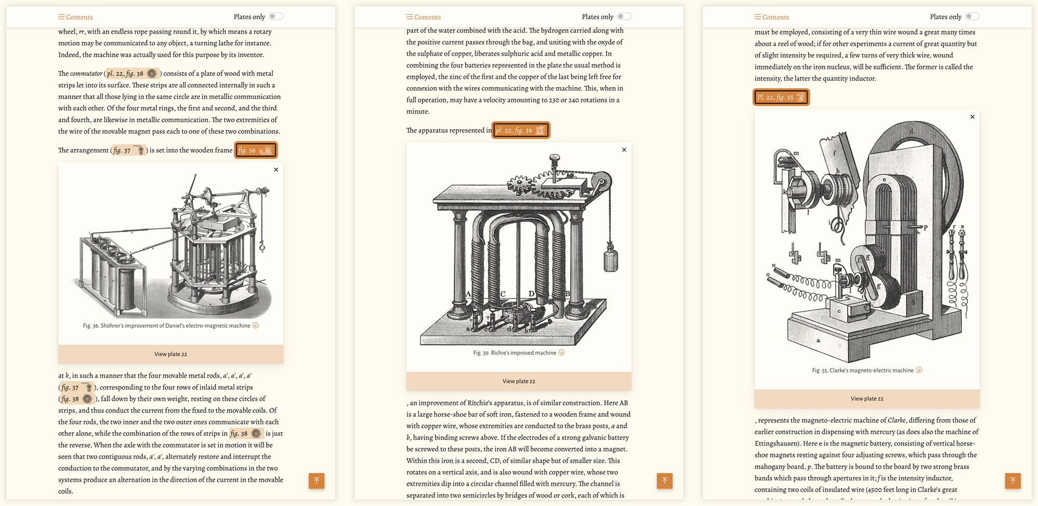Click the scroll-to-top arrow in the left panel

coord(316,481)
